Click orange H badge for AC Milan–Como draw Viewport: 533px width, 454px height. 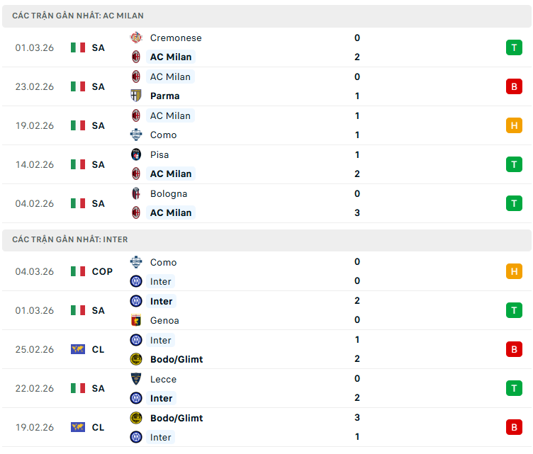pyautogui.click(x=513, y=125)
